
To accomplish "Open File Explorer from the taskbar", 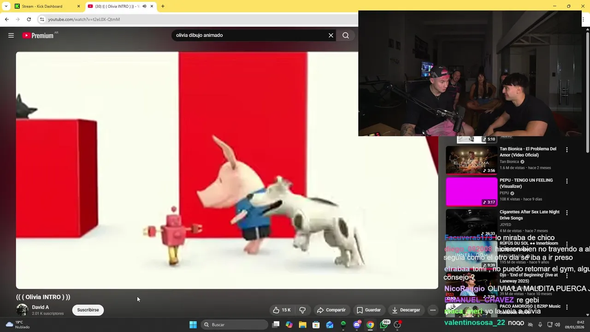I will tap(302, 325).
